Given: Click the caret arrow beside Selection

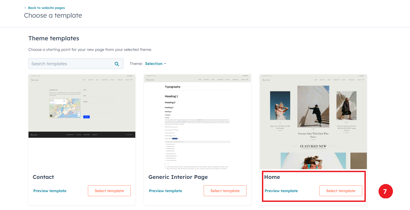Looking at the screenshot, I should (x=165, y=64).
